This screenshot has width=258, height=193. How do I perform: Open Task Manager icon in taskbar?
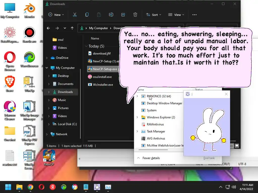point(108,187)
